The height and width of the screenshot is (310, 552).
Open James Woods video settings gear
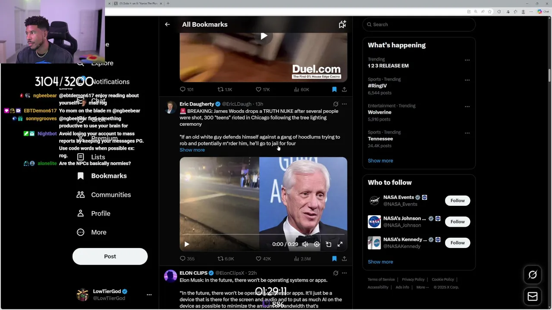(317, 244)
